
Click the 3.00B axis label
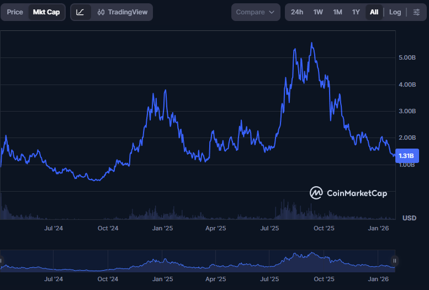(x=407, y=111)
